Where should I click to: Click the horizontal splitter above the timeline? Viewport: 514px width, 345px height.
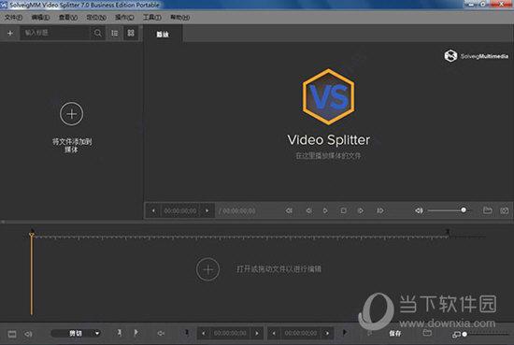tap(257, 222)
